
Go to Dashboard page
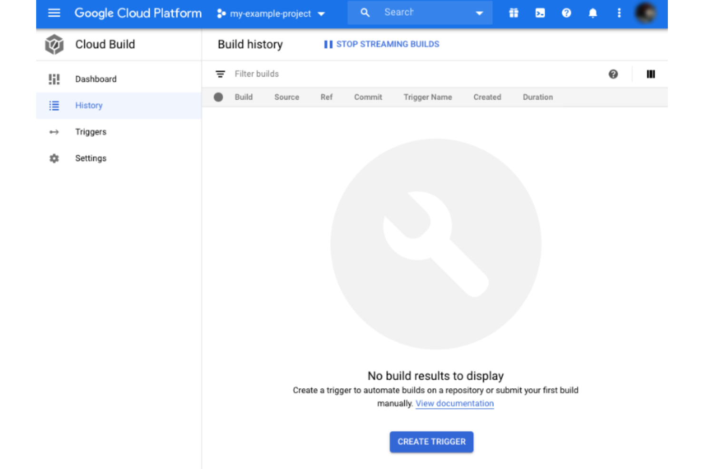tap(118, 79)
